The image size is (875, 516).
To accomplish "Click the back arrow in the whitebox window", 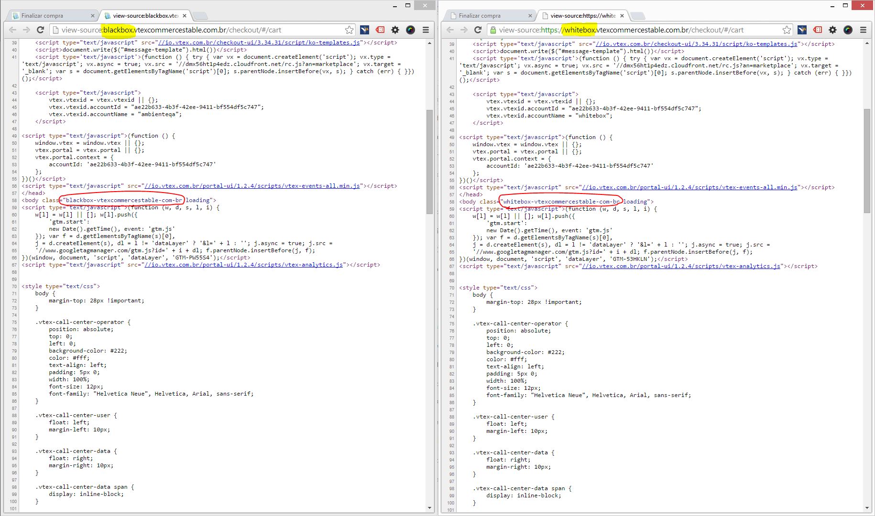I will pyautogui.click(x=450, y=30).
